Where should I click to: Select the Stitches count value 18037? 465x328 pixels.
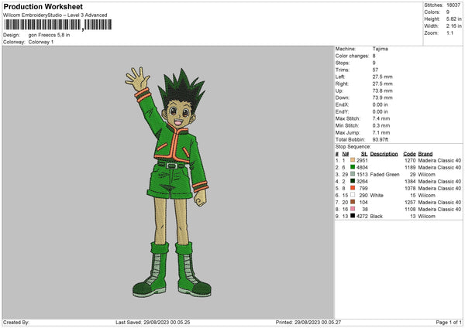click(x=453, y=4)
